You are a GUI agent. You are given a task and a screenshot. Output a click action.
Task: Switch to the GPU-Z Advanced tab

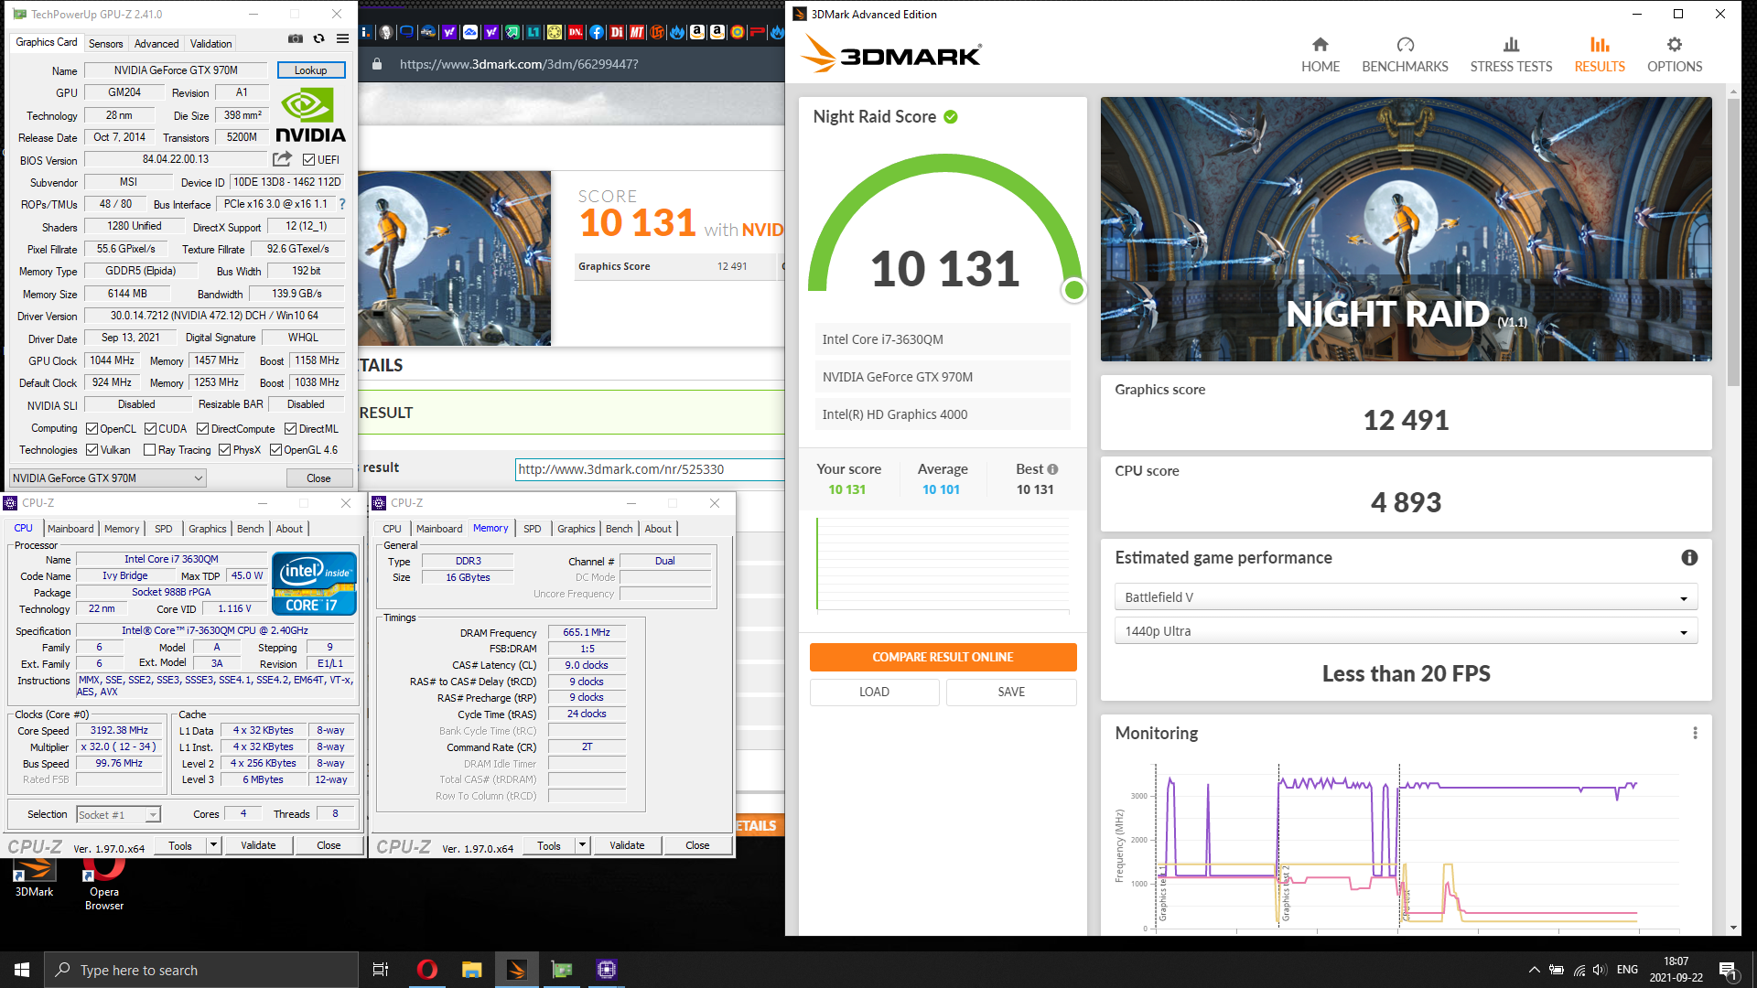(x=156, y=44)
